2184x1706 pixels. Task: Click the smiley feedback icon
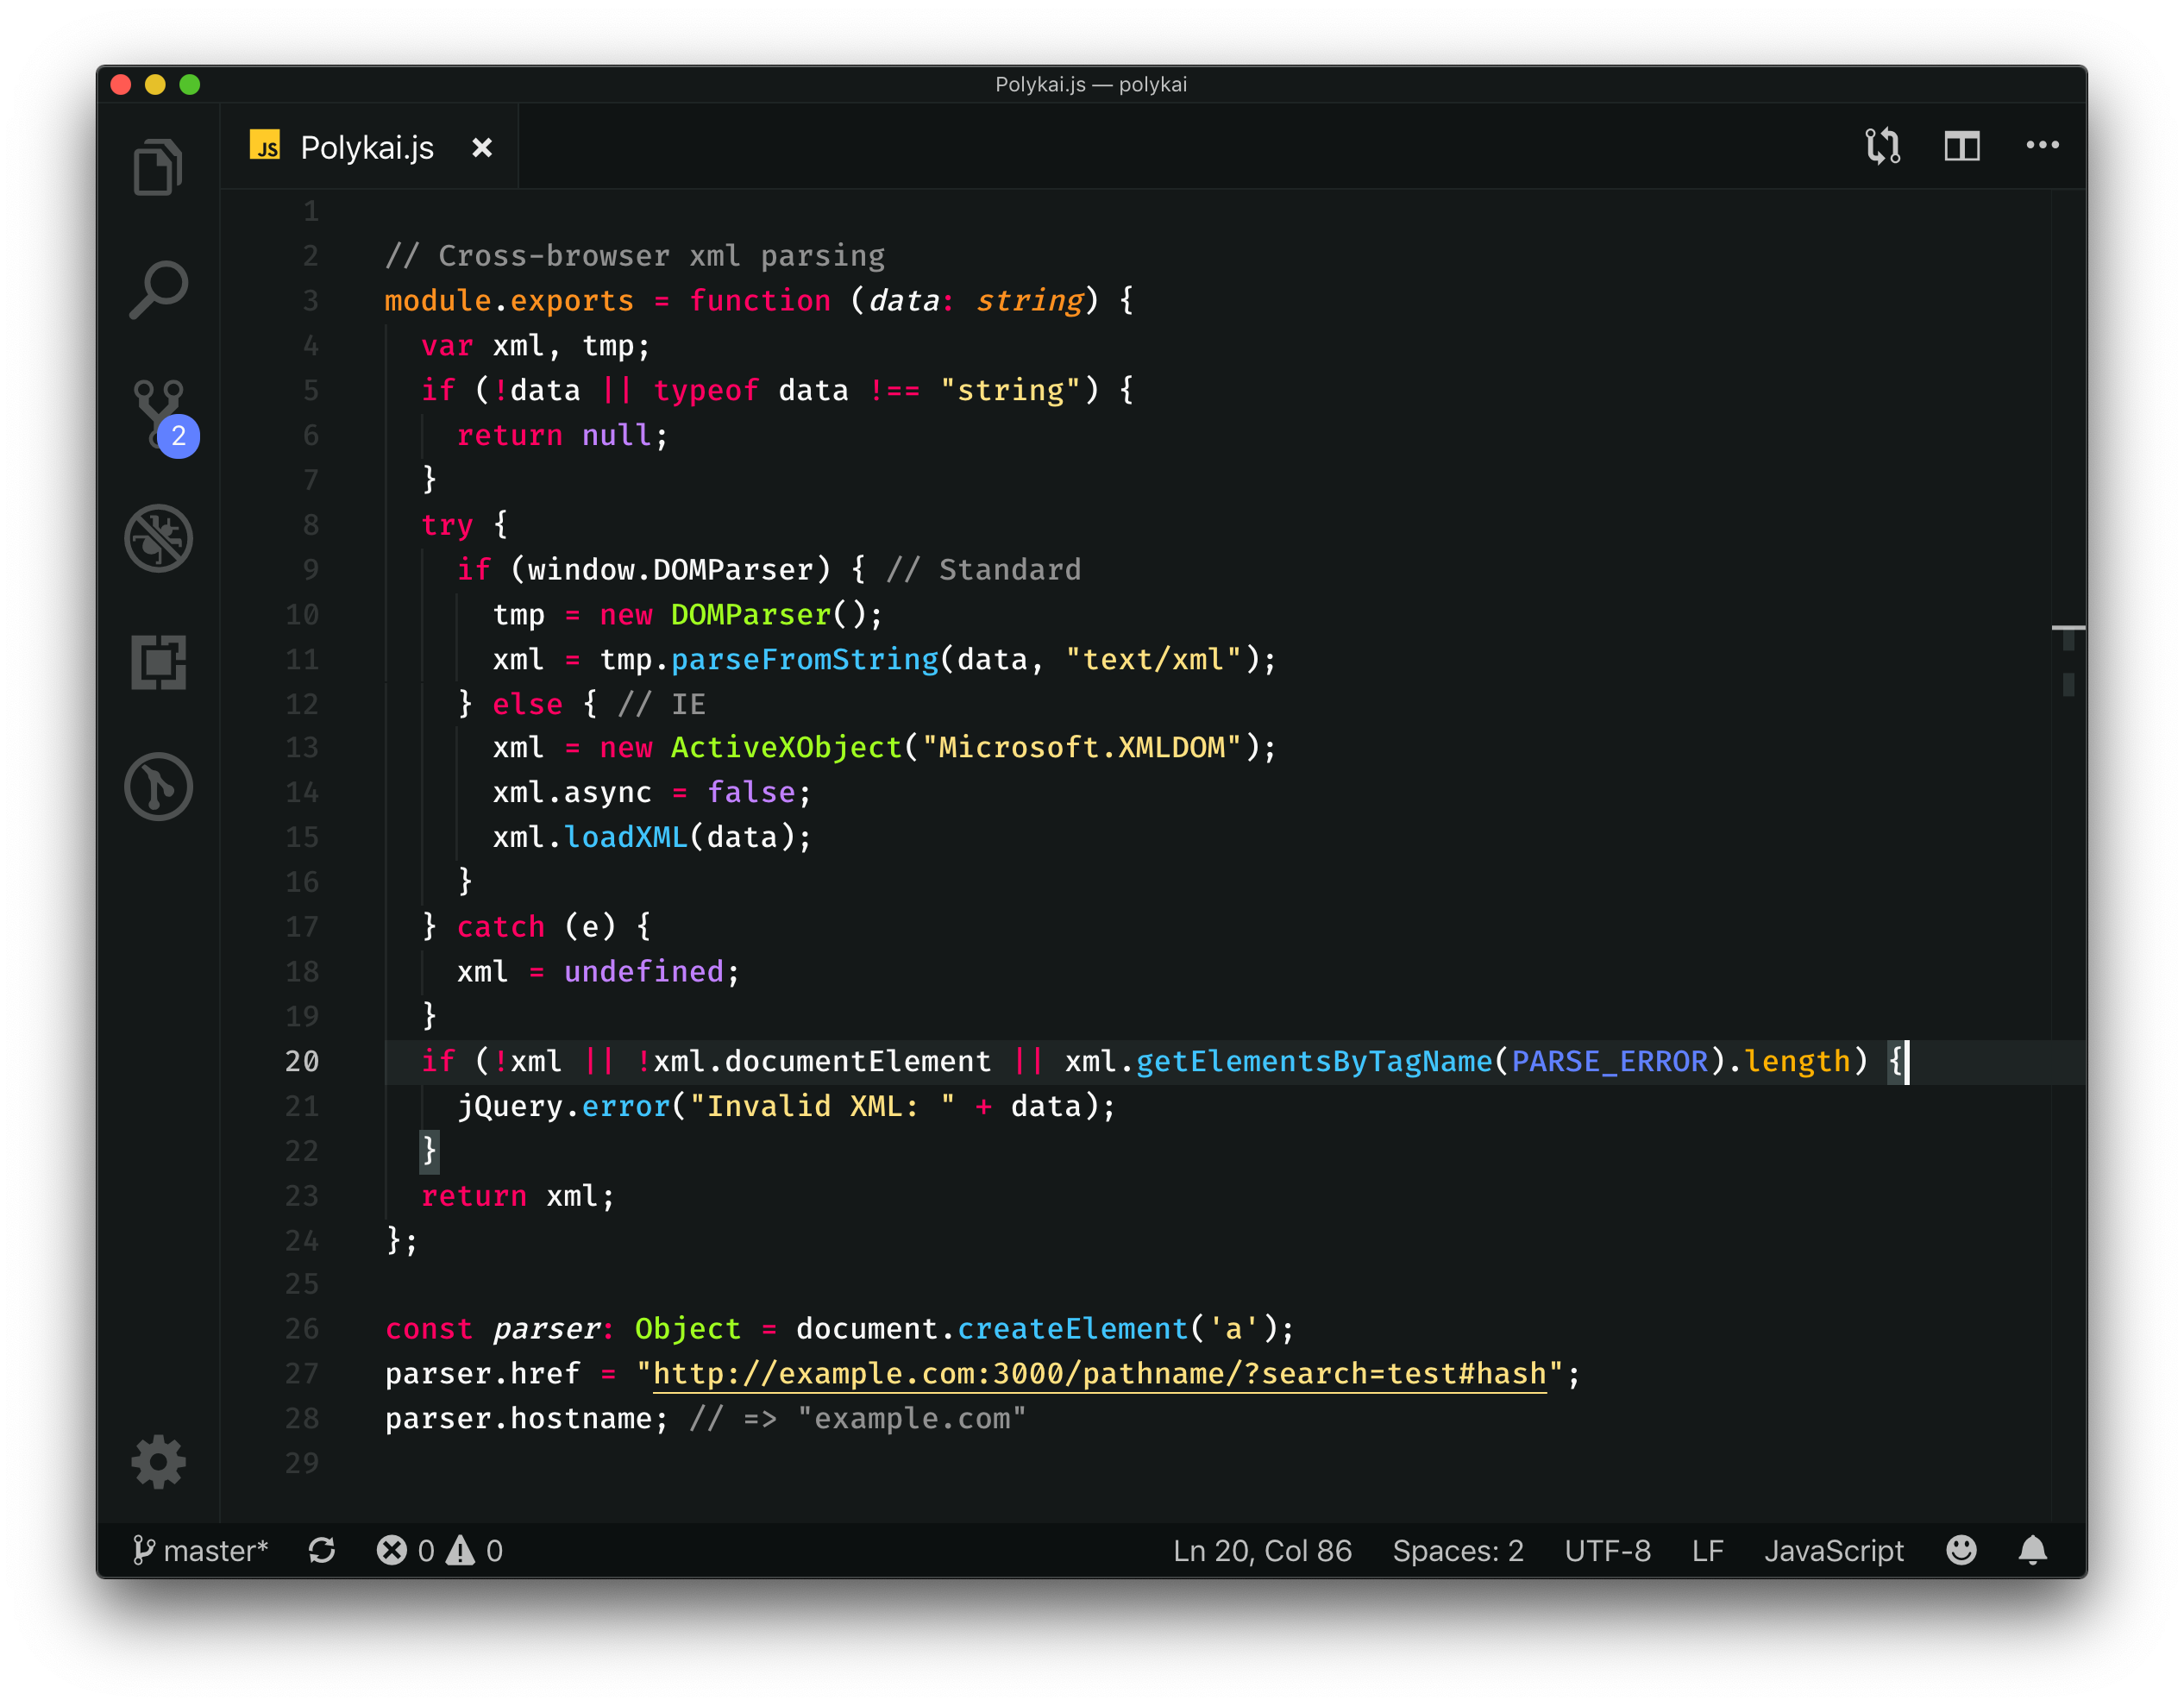1961,1550
